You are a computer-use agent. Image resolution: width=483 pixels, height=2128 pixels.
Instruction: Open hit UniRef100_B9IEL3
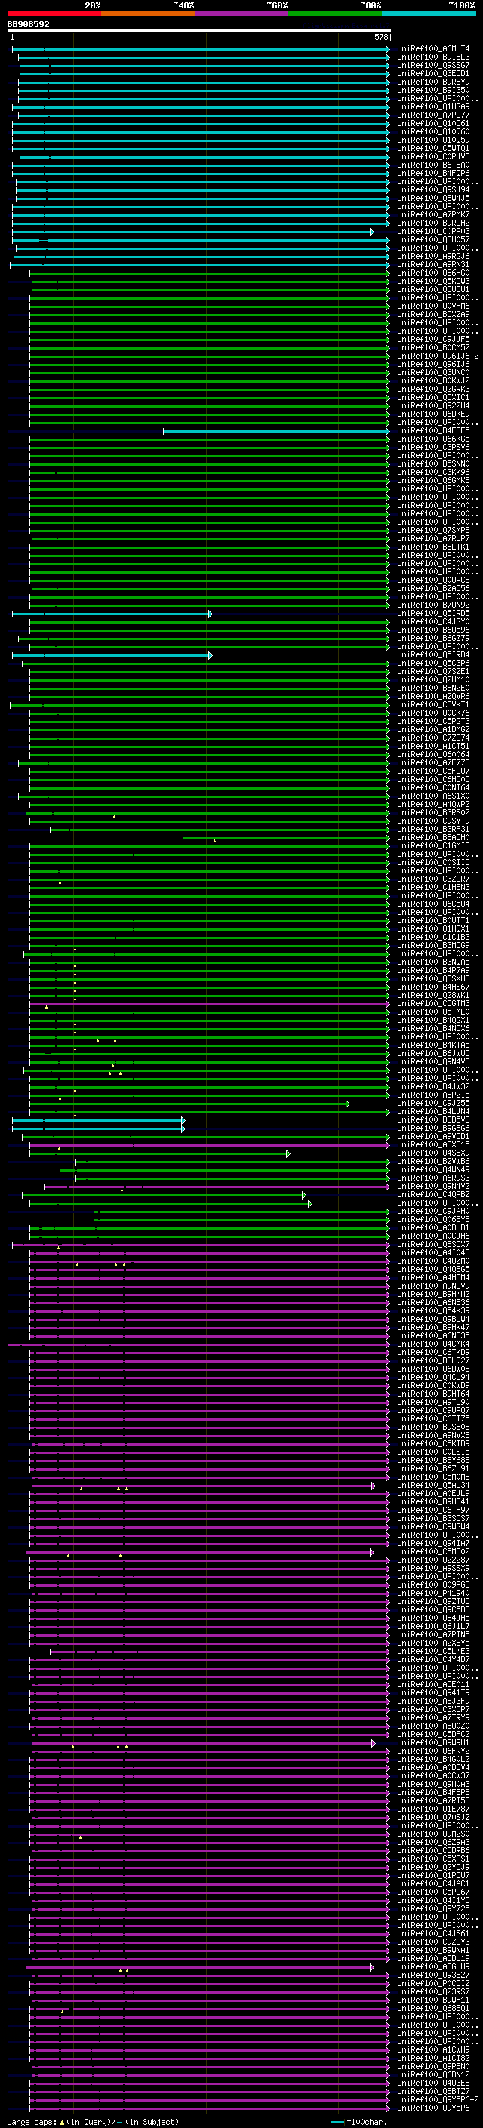coord(432,57)
